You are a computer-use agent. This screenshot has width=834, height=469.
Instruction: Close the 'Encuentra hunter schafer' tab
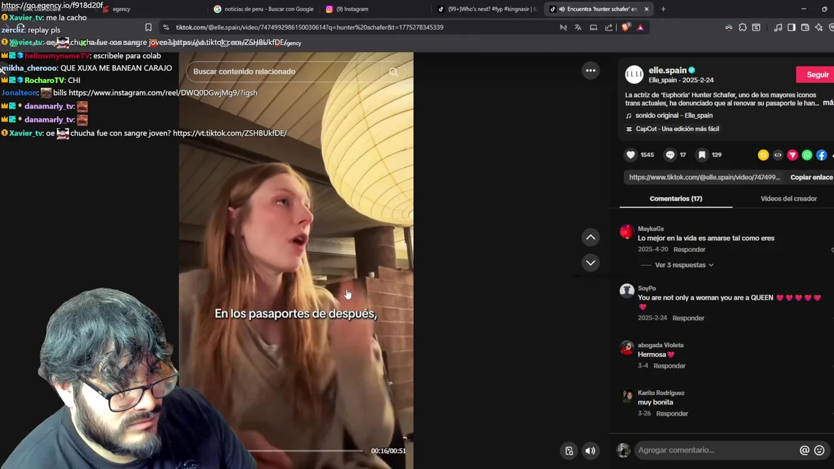coord(646,9)
